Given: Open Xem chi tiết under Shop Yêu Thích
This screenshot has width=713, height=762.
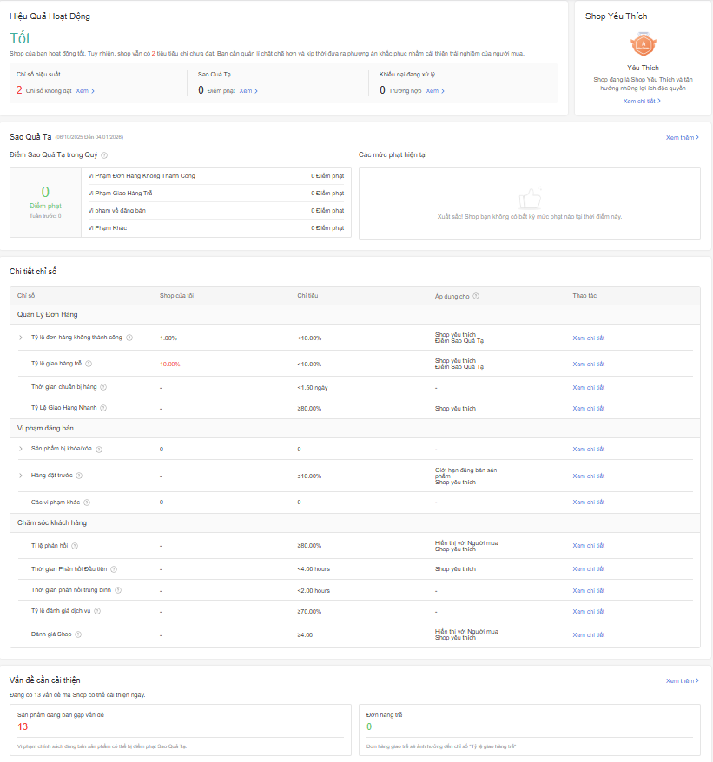Looking at the screenshot, I should pos(642,101).
